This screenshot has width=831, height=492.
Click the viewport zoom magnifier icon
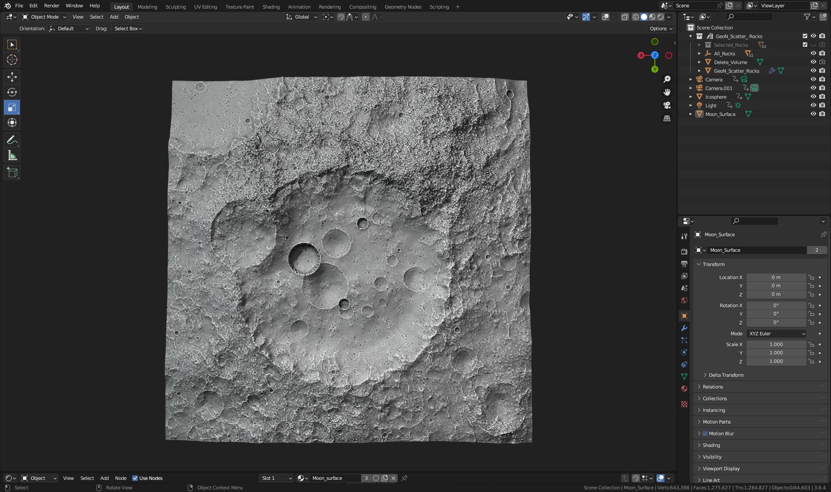pos(667,79)
